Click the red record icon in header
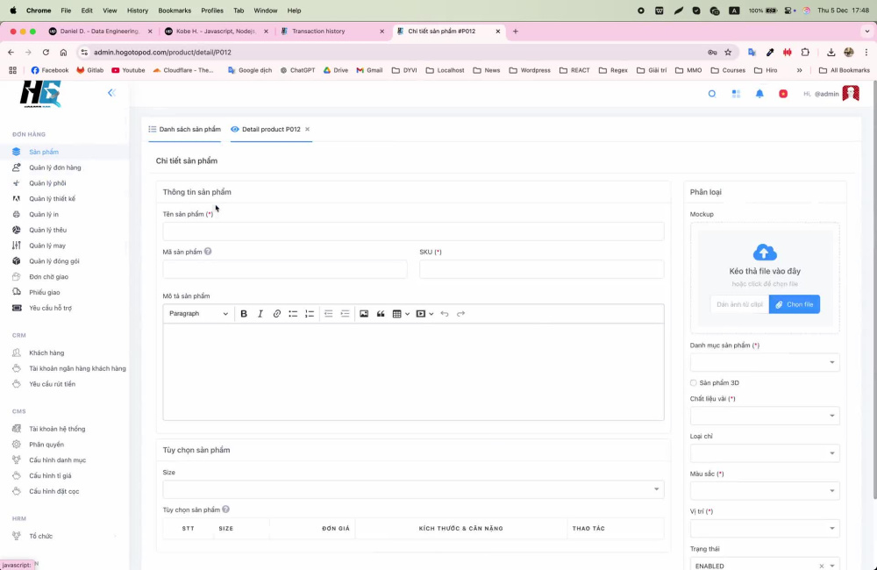The width and height of the screenshot is (877, 570). click(x=783, y=94)
